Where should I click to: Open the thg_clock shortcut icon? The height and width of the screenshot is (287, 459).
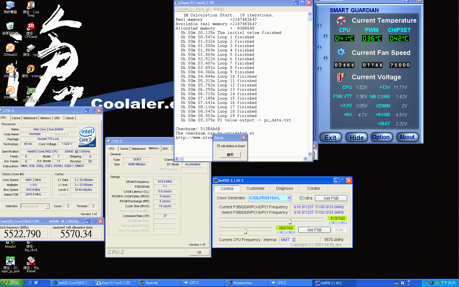pyautogui.click(x=31, y=247)
